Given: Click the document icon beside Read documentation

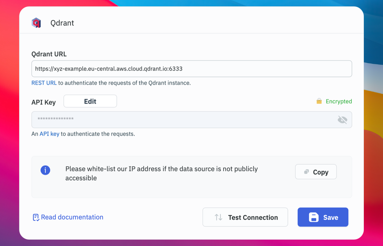Looking at the screenshot, I should point(36,217).
